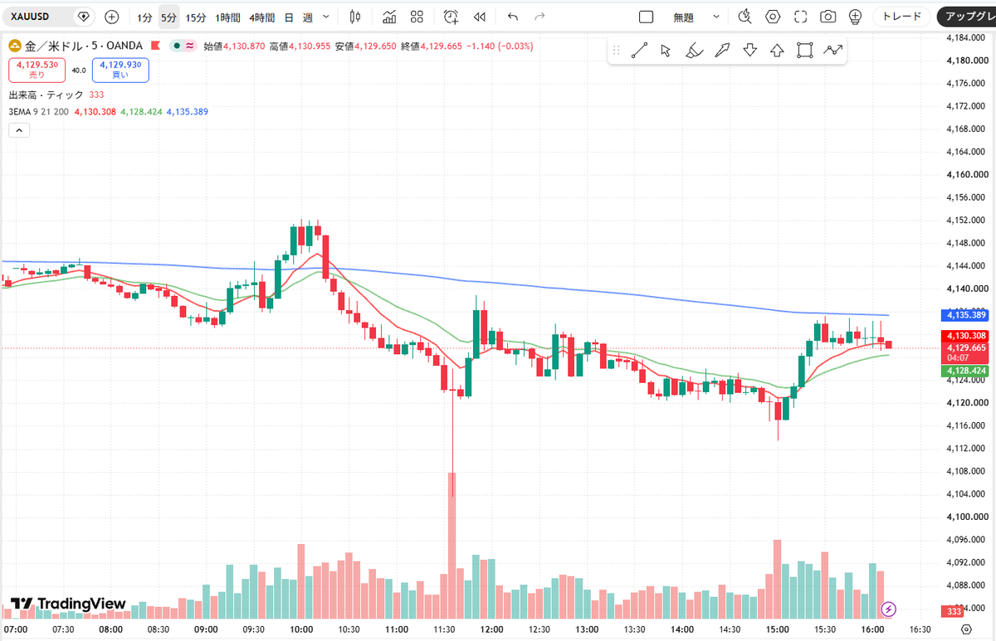Publish an idea with lightbulb icon

tap(855, 17)
